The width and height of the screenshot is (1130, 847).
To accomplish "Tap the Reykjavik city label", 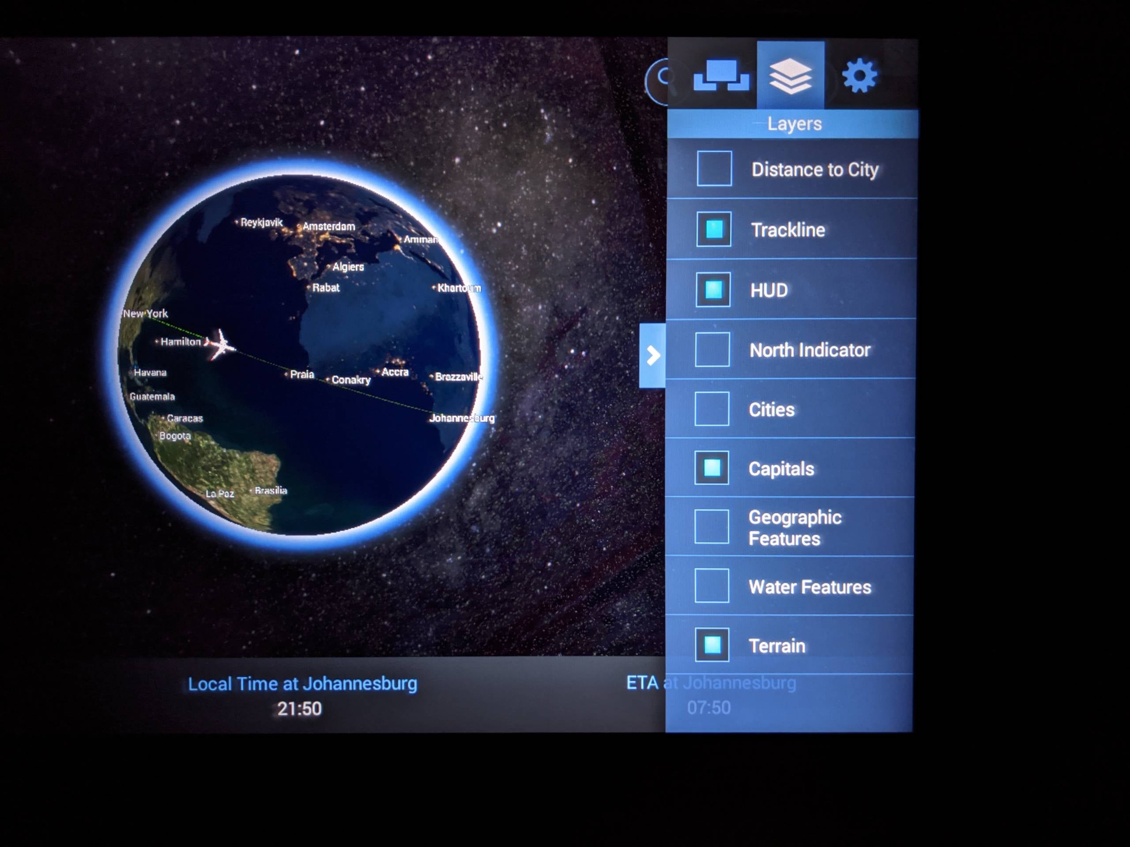I will 261,222.
